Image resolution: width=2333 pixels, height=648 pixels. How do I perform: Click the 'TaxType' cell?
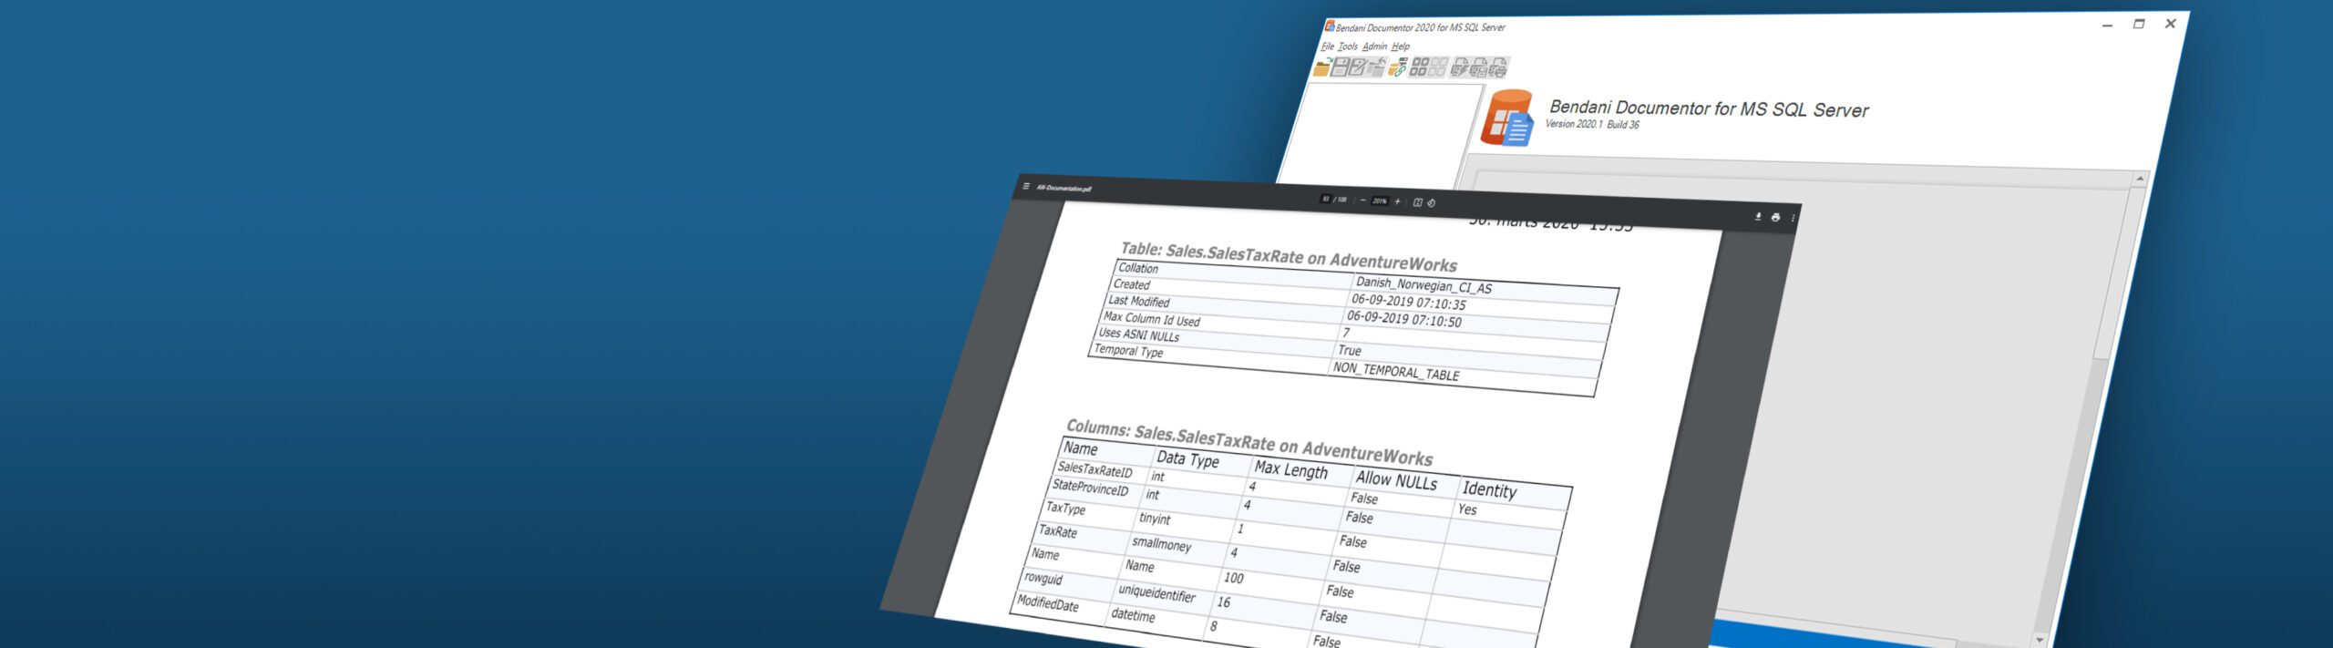point(1065,508)
